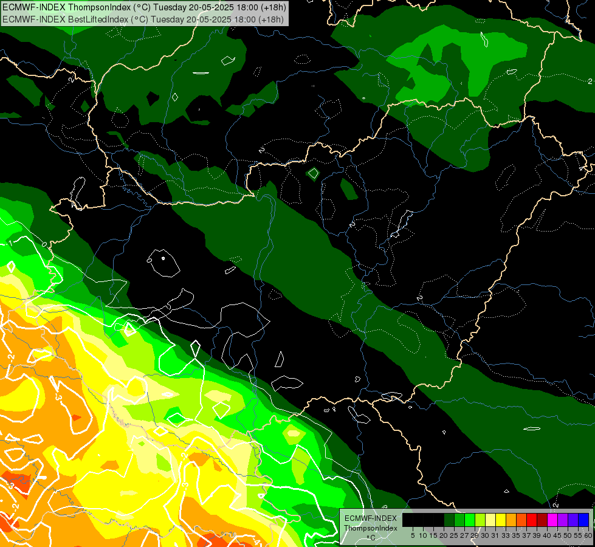The image size is (595, 547).
Task: Click the legend scale value '33'
Action: [506, 535]
